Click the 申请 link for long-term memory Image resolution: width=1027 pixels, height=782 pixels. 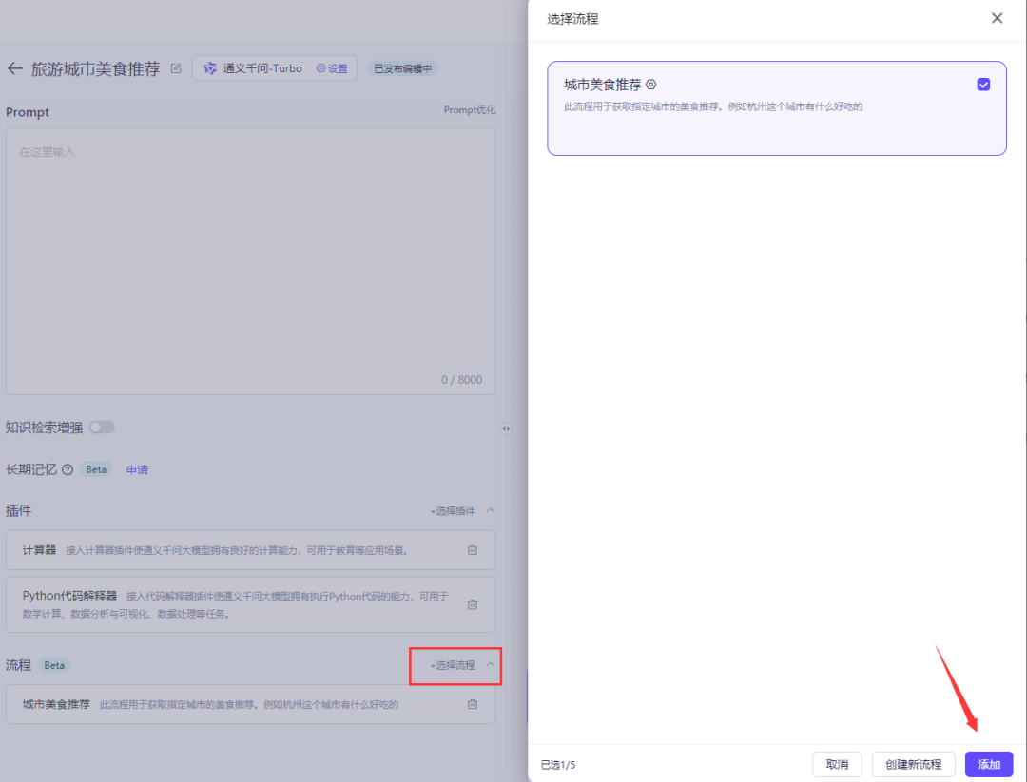pos(137,469)
